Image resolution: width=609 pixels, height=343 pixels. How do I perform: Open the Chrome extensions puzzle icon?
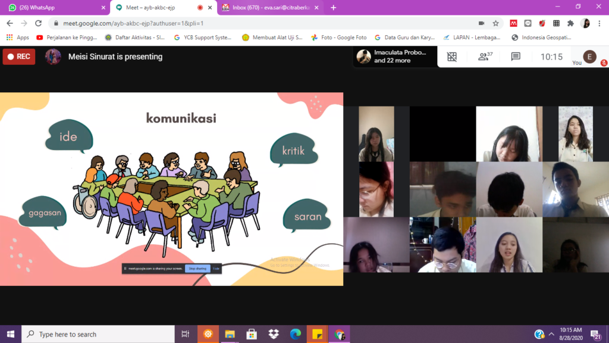click(x=570, y=23)
